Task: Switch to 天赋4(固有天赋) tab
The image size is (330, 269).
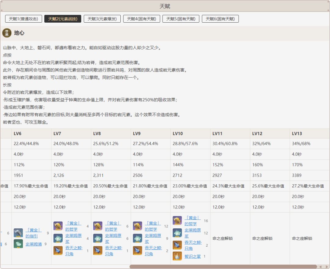Action: pos(141,19)
